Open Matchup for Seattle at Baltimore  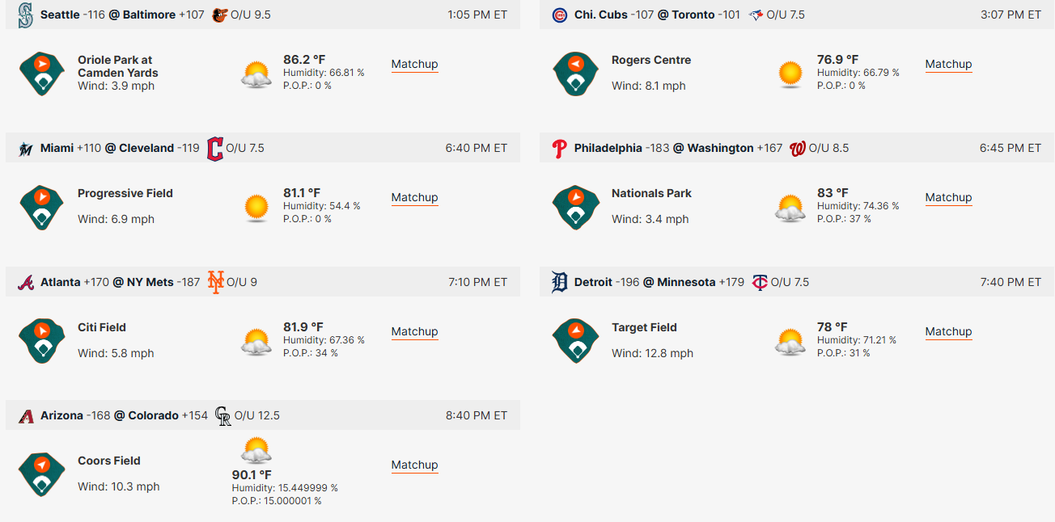coord(414,64)
